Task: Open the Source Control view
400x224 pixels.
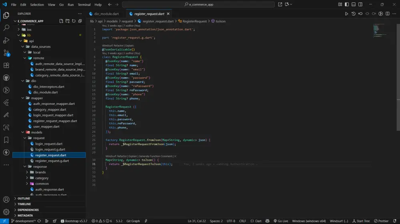Action: pyautogui.click(x=6, y=53)
